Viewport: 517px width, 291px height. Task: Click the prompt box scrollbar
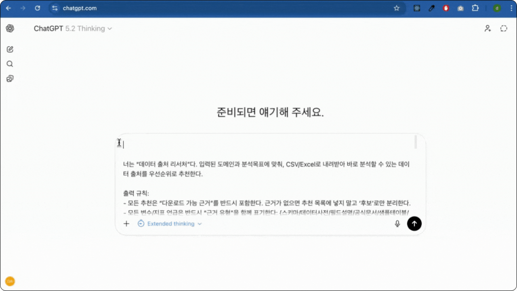[x=416, y=142]
